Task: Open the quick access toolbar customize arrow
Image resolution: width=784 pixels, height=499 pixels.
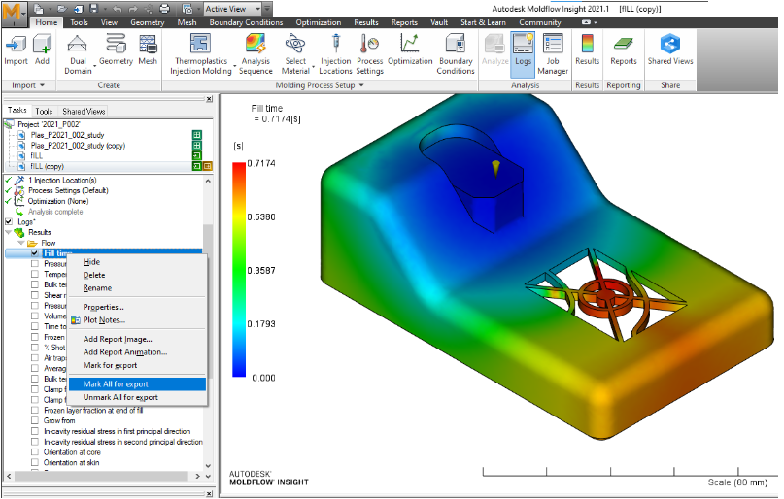Action: (268, 9)
